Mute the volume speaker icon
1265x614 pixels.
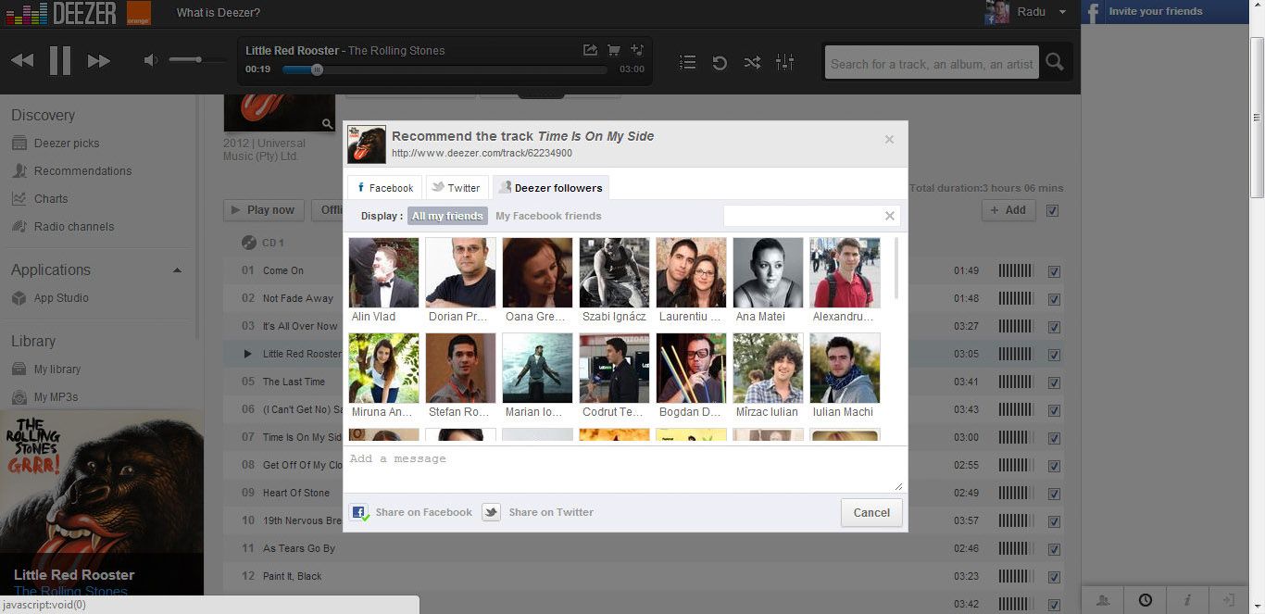pyautogui.click(x=150, y=61)
